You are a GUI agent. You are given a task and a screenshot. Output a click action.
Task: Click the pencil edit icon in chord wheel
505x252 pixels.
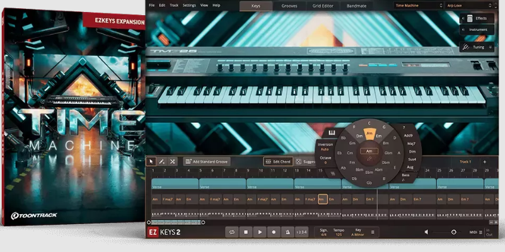click(369, 158)
